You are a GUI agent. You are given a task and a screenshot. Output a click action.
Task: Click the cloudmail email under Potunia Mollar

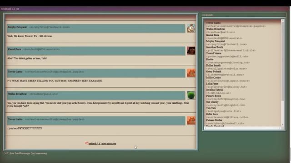(x=225, y=123)
